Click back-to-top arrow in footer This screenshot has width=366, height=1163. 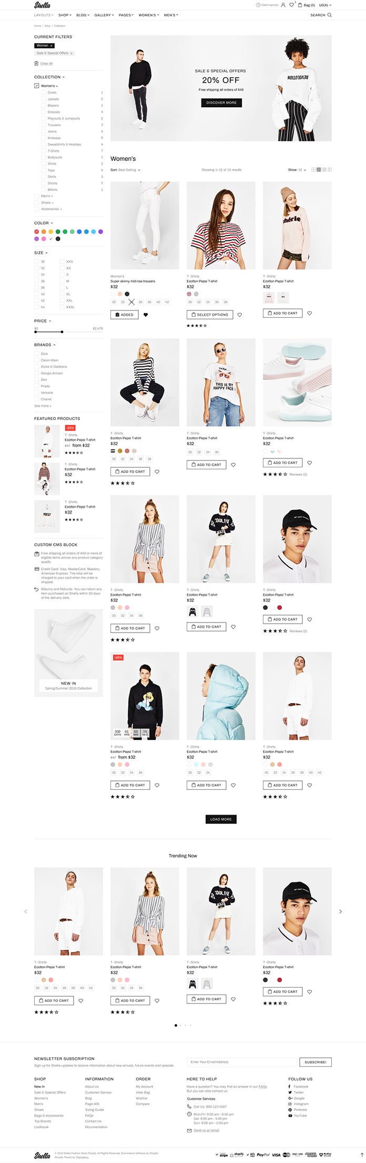[361, 1155]
